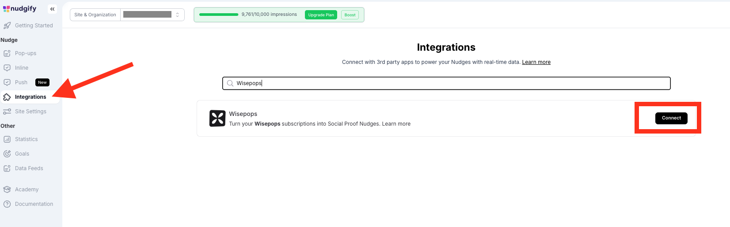
Task: Connect the Wisepops integration
Action: [671, 118]
